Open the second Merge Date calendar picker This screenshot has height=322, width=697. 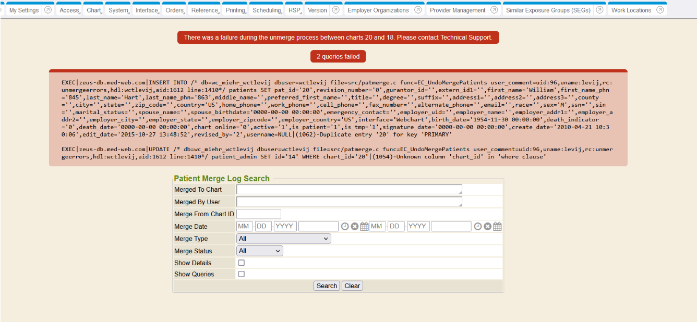coord(497,227)
